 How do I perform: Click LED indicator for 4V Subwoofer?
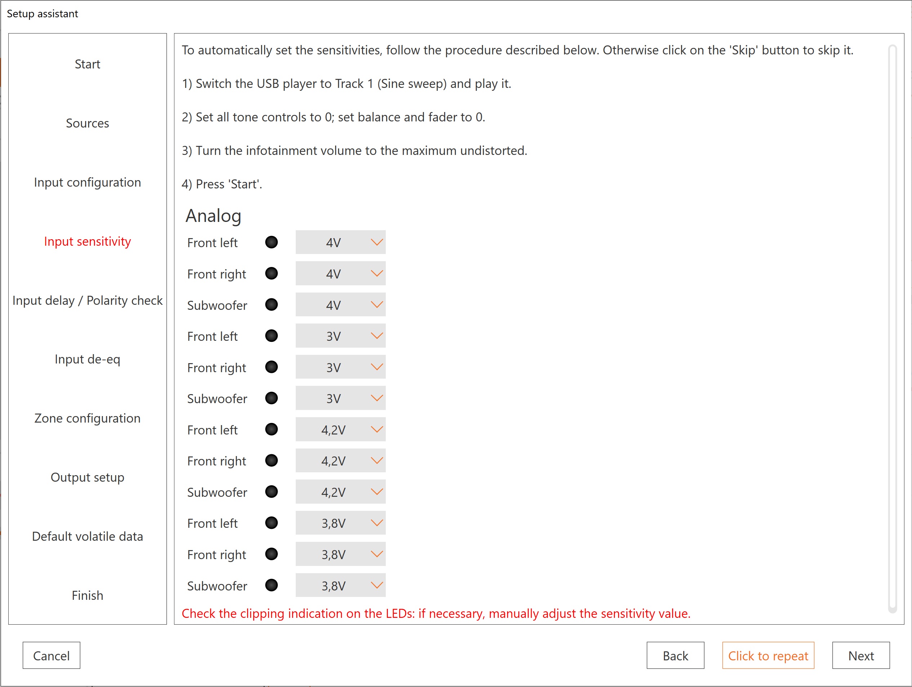point(271,305)
